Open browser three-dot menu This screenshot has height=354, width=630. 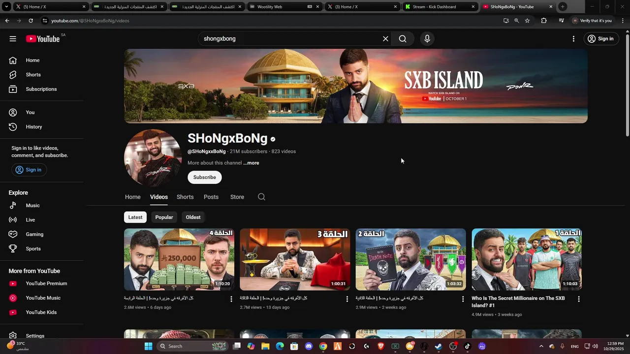tap(623, 21)
